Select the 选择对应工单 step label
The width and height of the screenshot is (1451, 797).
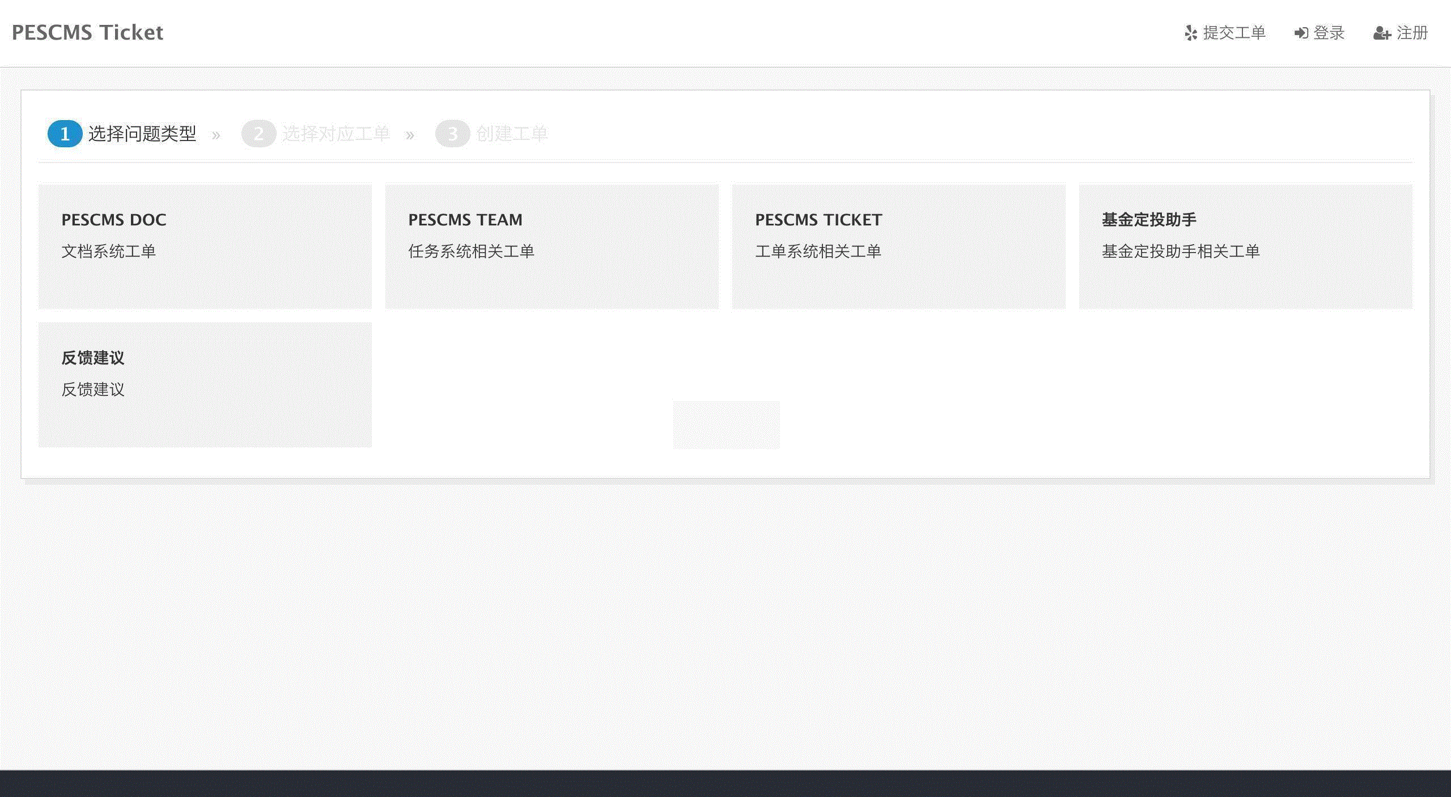336,134
